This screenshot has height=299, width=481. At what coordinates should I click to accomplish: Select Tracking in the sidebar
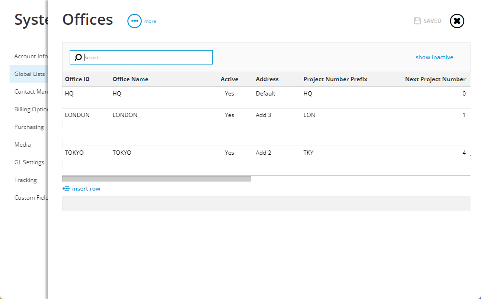[25, 180]
